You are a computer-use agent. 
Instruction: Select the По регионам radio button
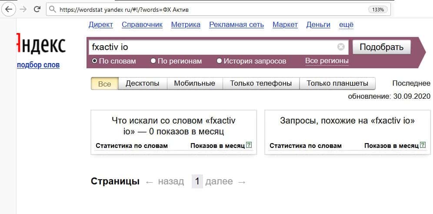pyautogui.click(x=153, y=61)
